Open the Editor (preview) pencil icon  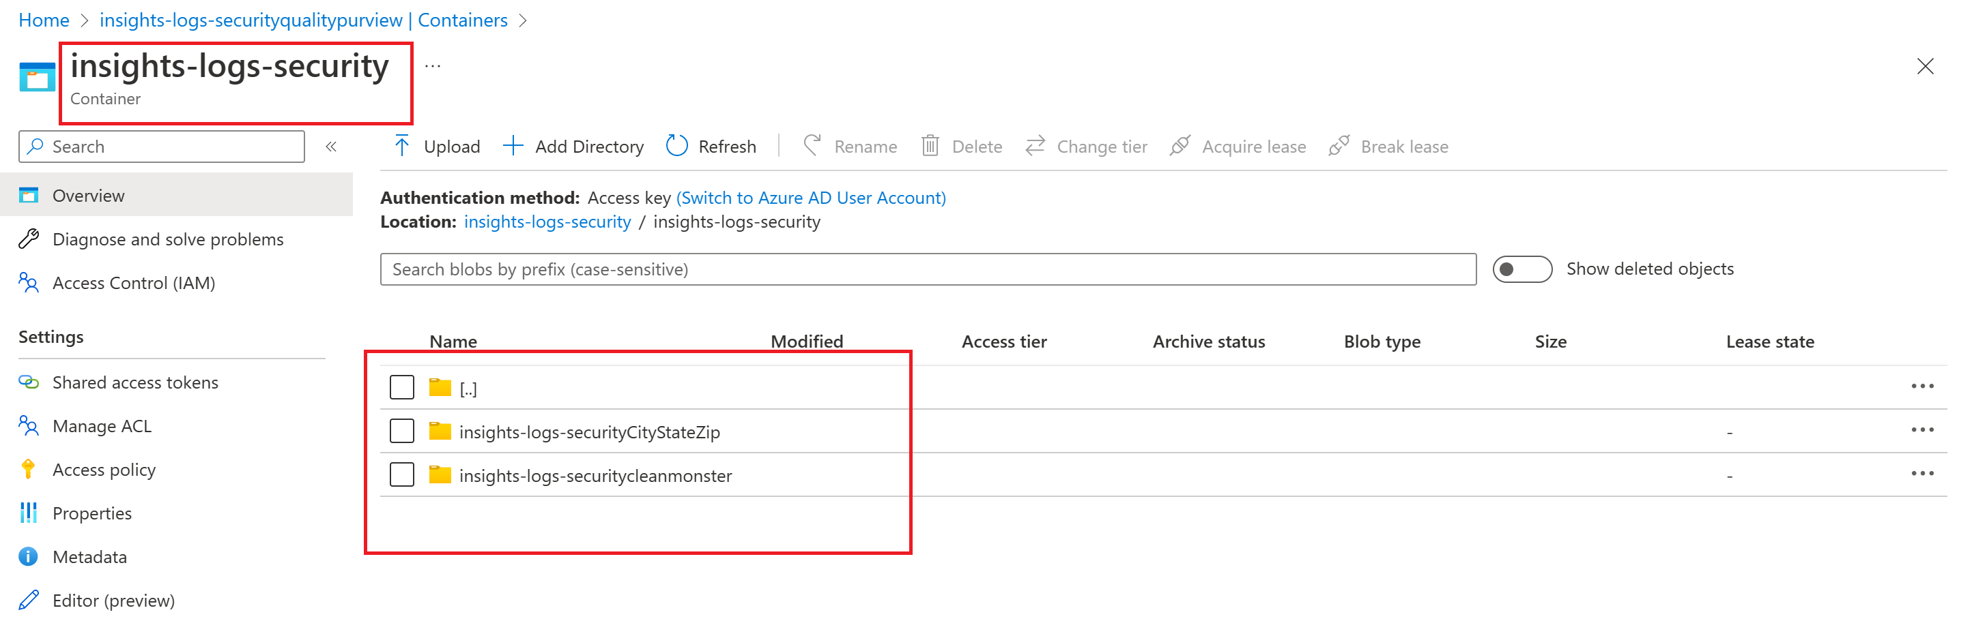pos(28,600)
